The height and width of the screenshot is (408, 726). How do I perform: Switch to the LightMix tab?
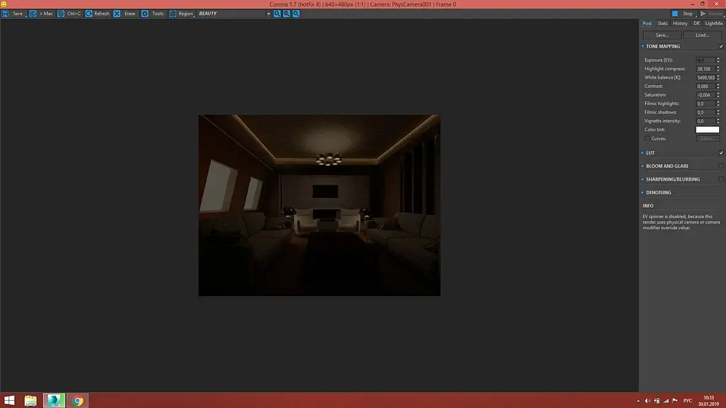[x=714, y=23]
